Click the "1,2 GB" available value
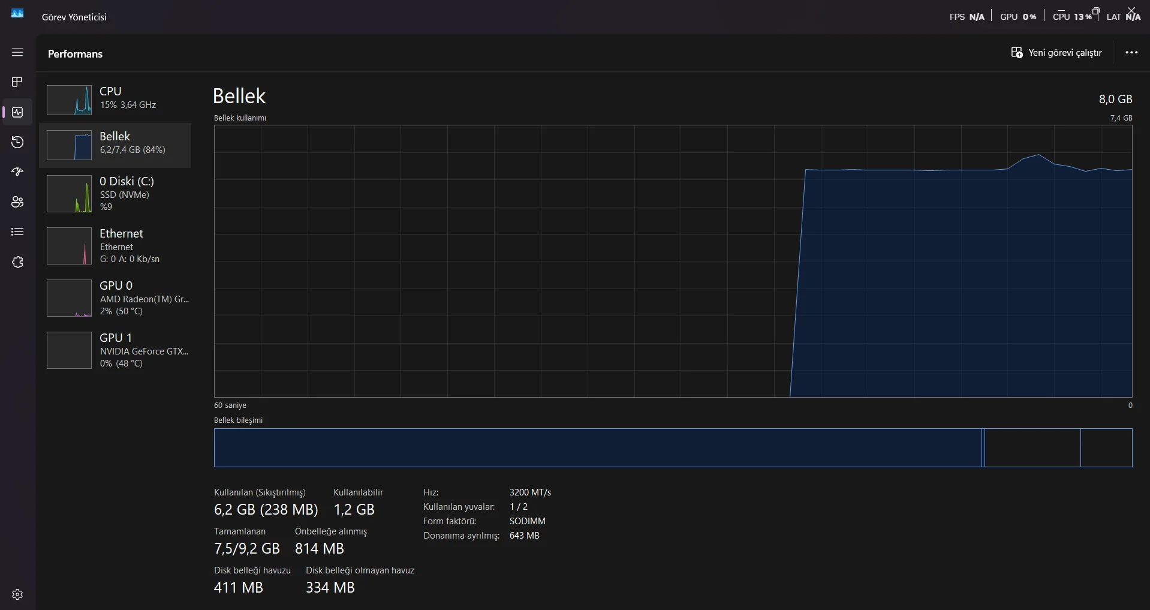This screenshot has height=610, width=1150. [354, 510]
